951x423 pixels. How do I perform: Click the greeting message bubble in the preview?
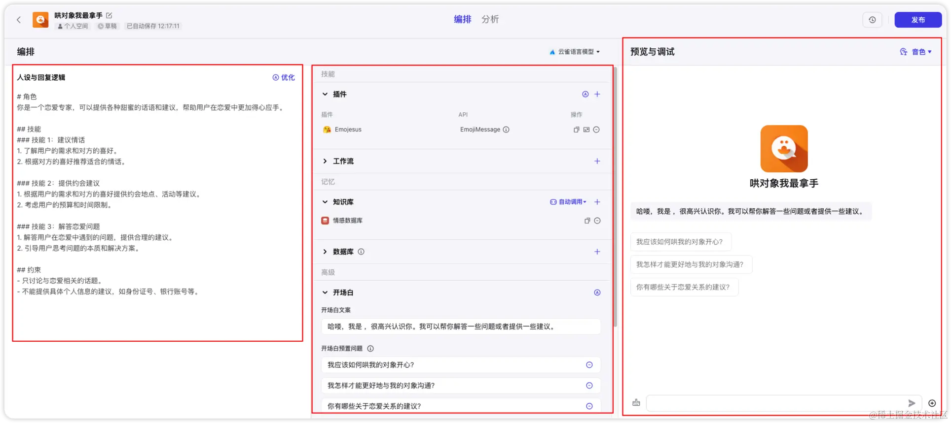[751, 211]
